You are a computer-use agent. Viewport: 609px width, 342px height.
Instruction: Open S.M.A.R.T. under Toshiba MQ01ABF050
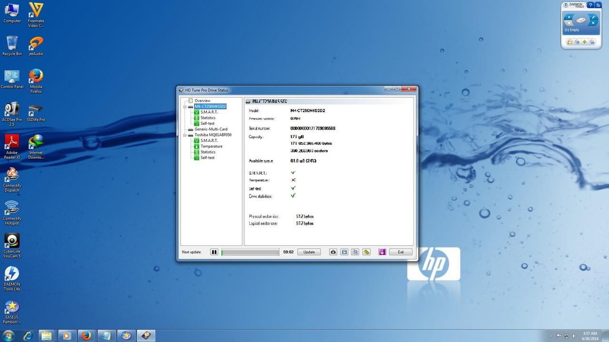[x=209, y=141]
